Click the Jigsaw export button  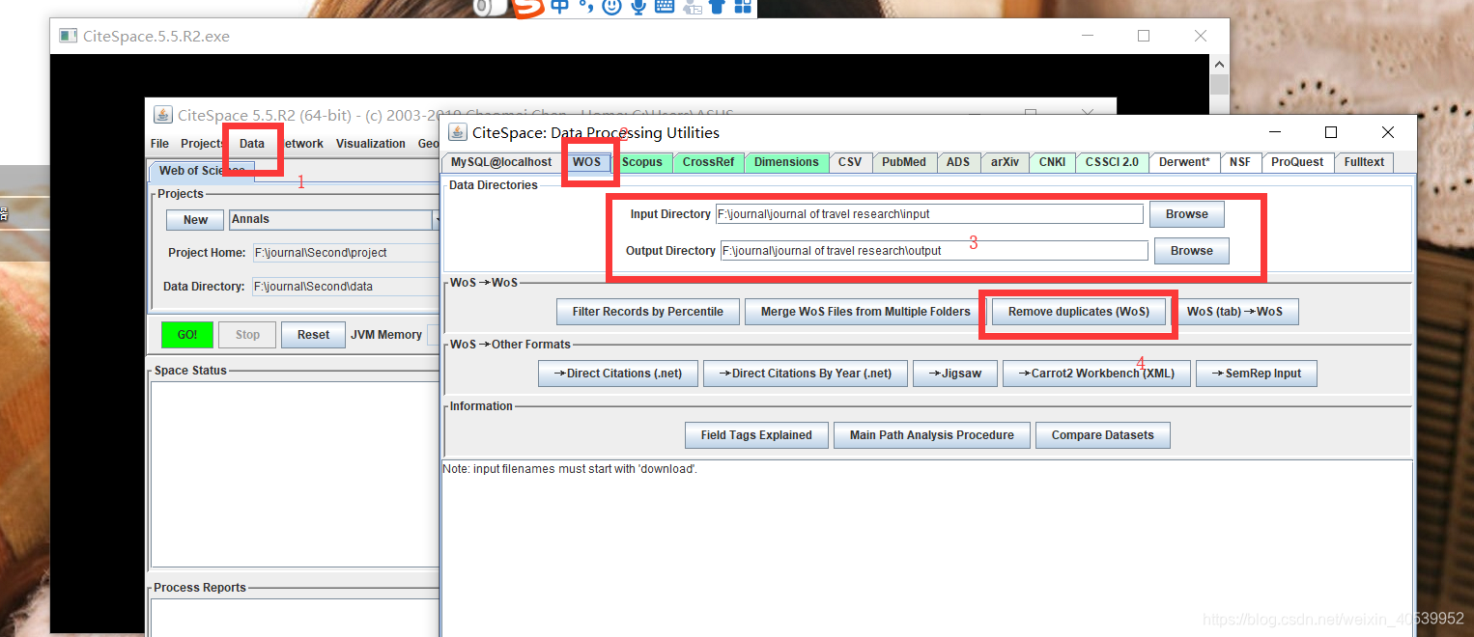pyautogui.click(x=954, y=374)
